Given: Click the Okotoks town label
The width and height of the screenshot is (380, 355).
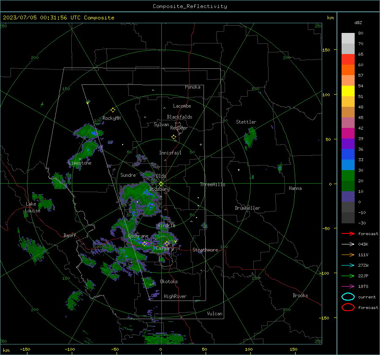Looking at the screenshot, I should 169,282.
